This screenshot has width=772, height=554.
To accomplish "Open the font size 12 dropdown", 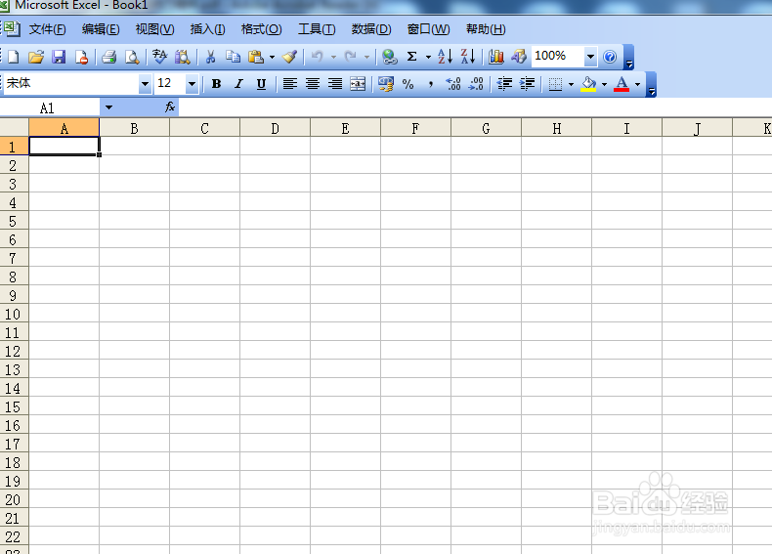I will 192,84.
